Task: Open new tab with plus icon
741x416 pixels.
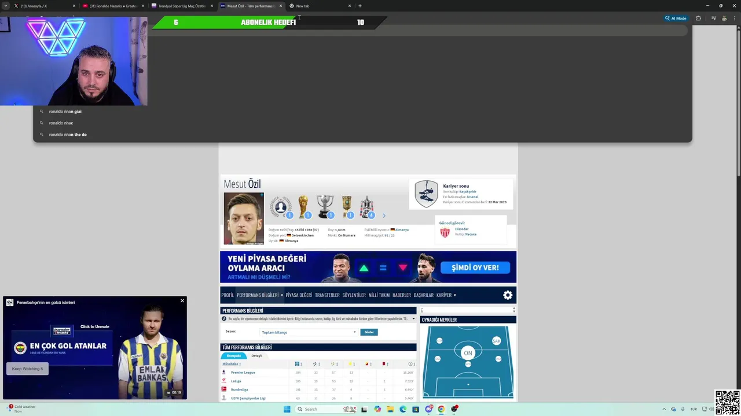Action: 360,6
